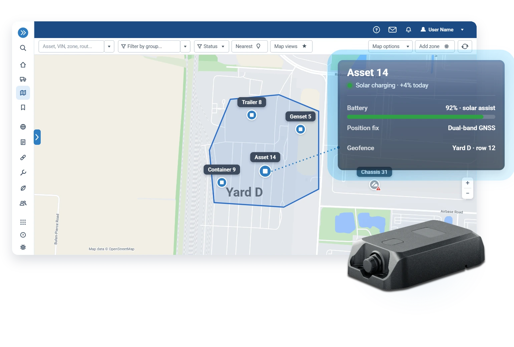Open the Filter by group dropdown arrow

(x=185, y=46)
